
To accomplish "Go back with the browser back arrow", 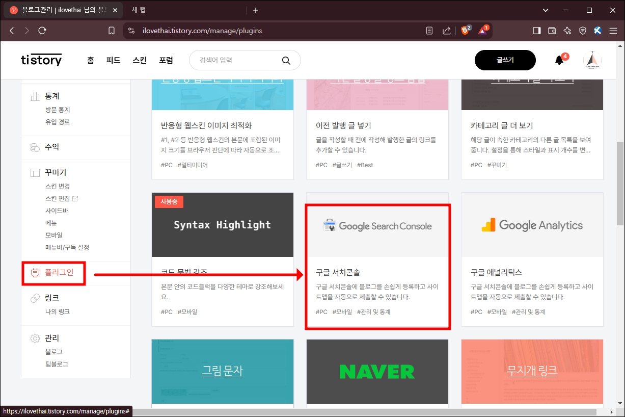I will [12, 31].
